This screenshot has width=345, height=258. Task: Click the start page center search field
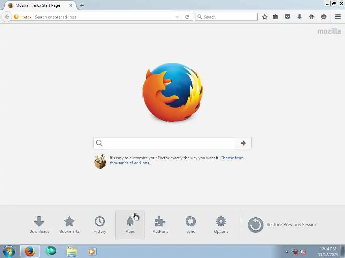coord(164,143)
